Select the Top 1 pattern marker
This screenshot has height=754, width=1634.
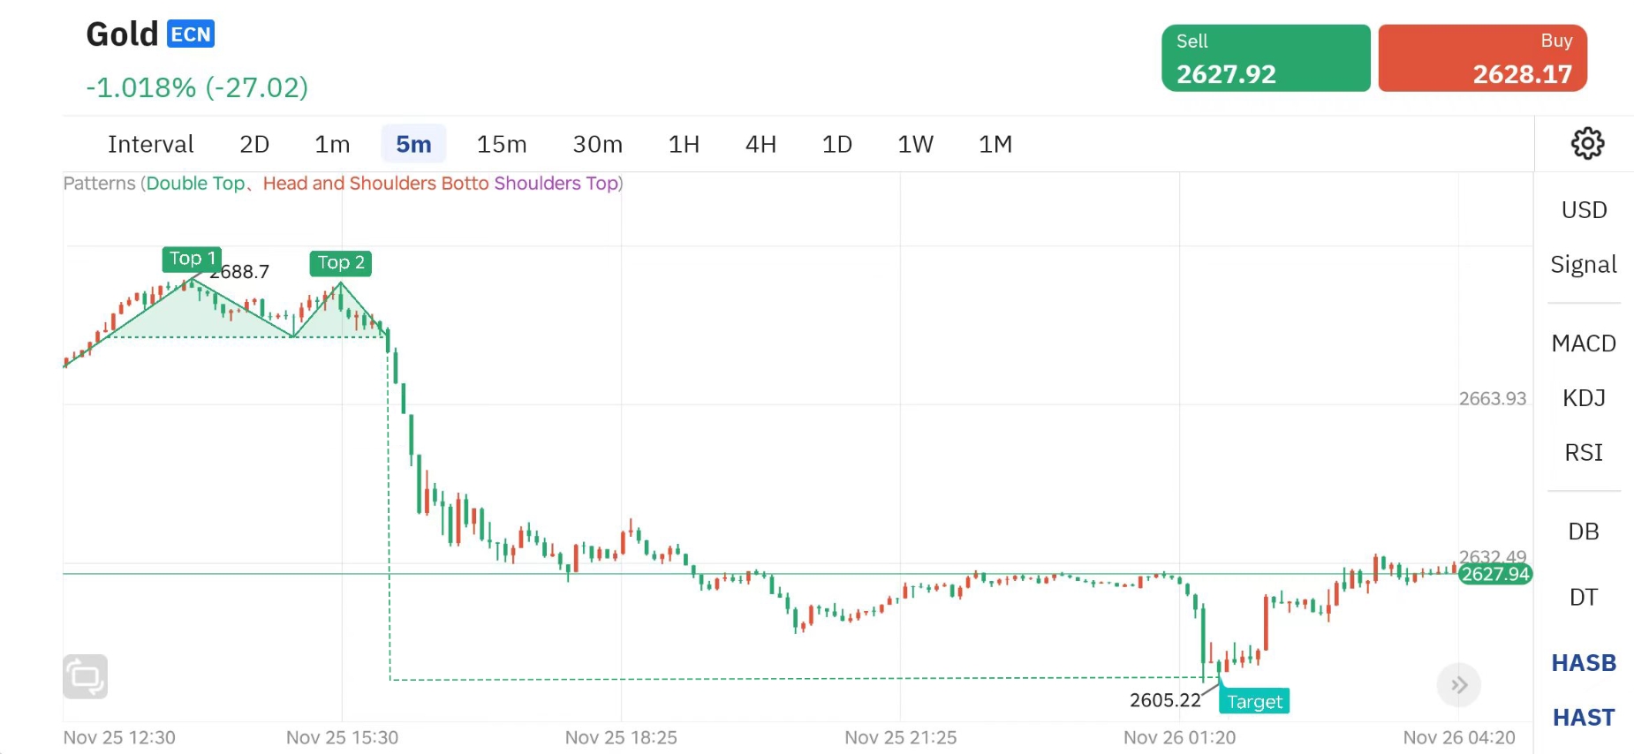point(192,259)
